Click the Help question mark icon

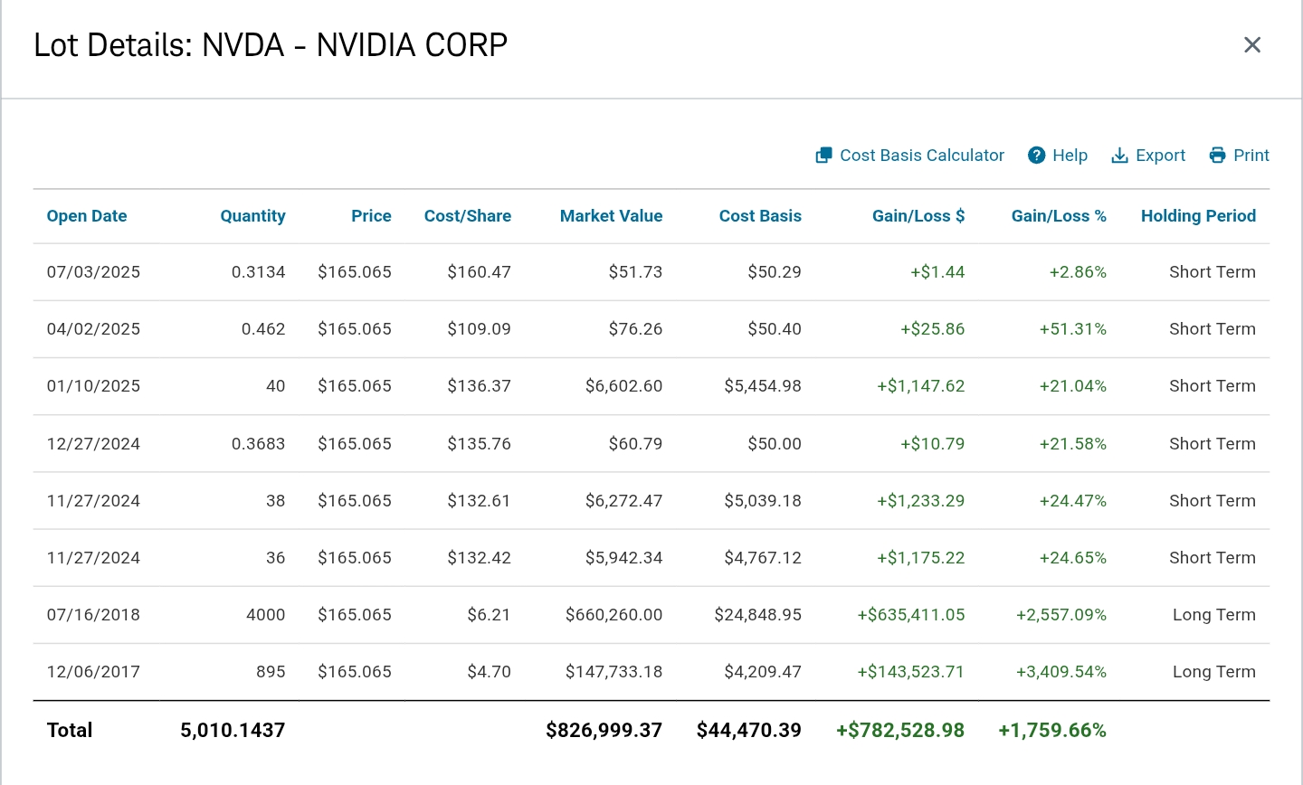(x=1037, y=156)
